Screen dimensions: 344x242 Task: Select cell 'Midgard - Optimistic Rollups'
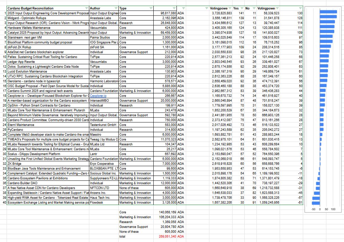point(48,18)
